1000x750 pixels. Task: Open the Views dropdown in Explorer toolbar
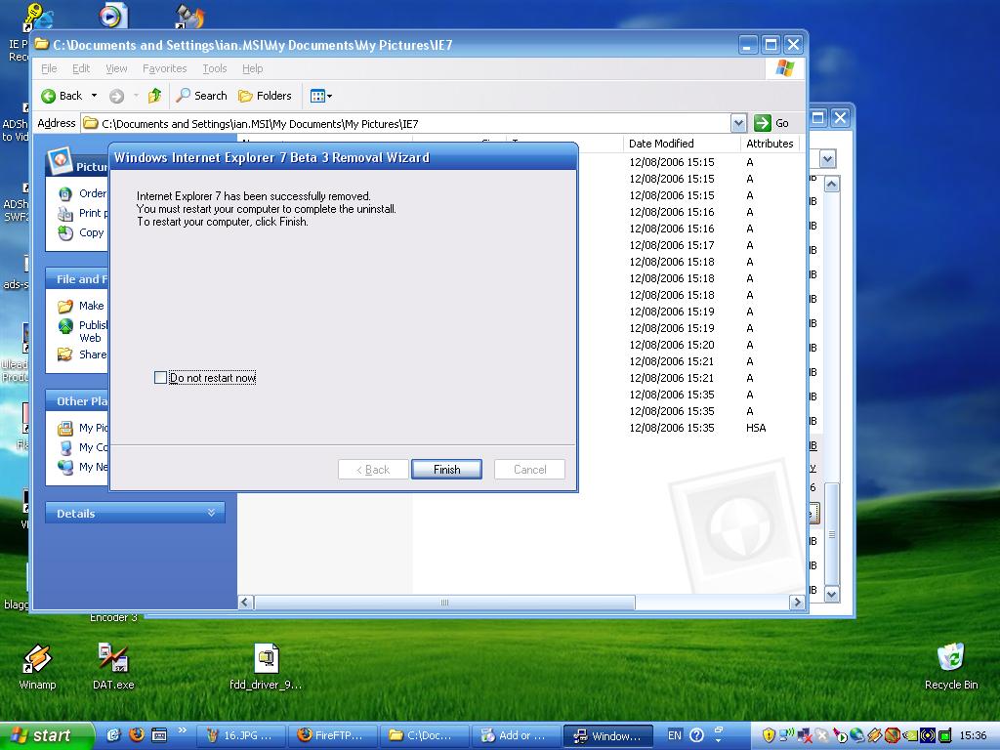tap(320, 96)
